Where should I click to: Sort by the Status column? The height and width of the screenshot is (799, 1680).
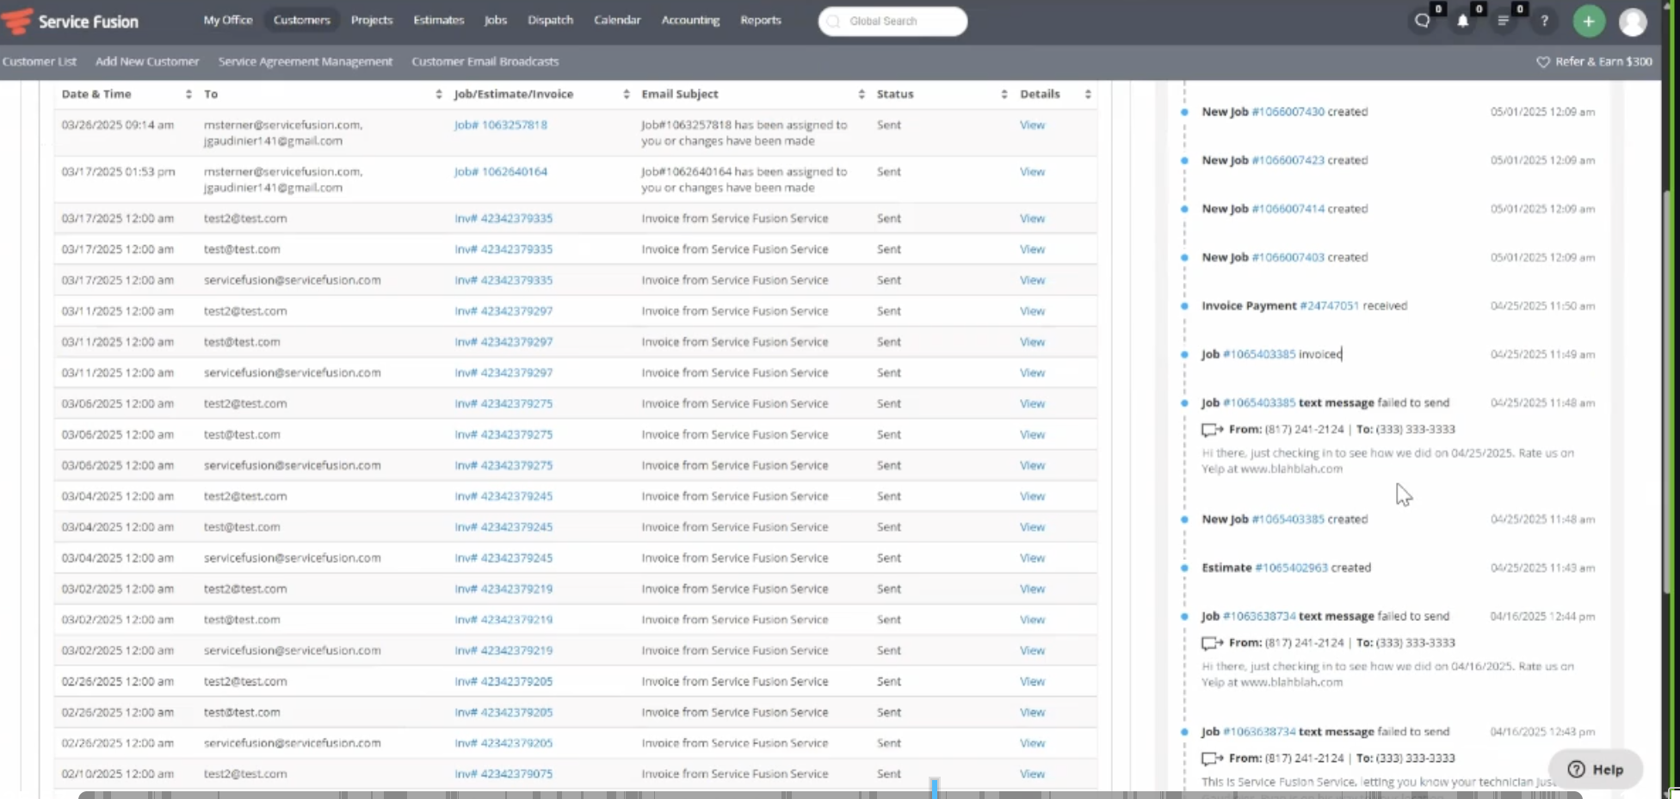pyautogui.click(x=1004, y=95)
